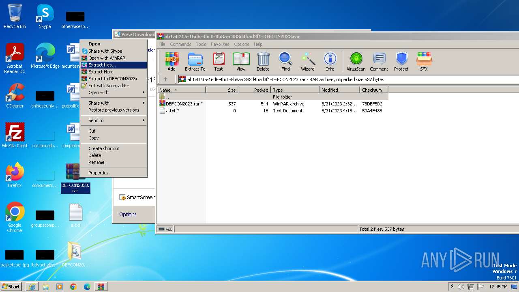
Task: Open the File menu in WinRAR
Action: point(162,44)
